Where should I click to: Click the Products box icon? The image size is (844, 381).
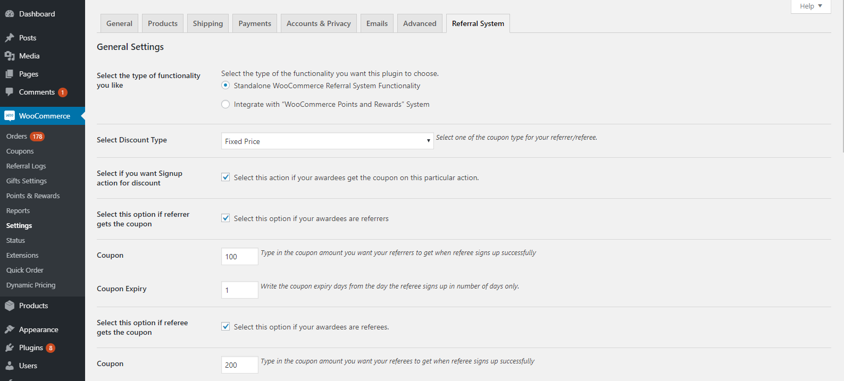[x=10, y=306]
